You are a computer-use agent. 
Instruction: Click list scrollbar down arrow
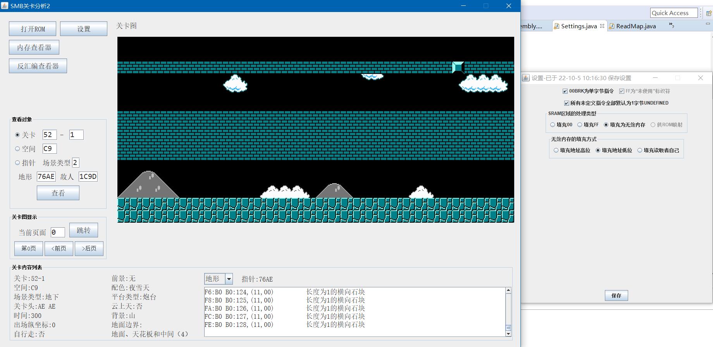[508, 333]
